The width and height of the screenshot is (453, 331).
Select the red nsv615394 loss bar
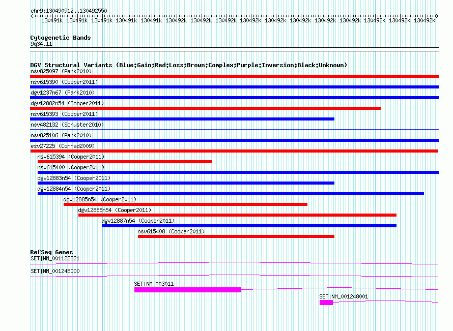(x=125, y=162)
